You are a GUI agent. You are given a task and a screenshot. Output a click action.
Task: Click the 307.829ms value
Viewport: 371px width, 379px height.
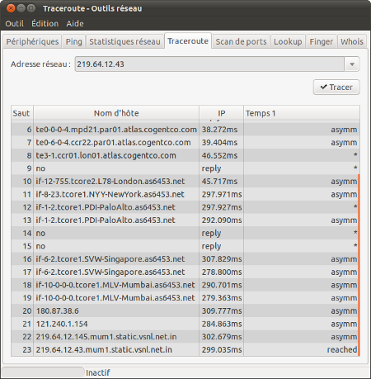[x=222, y=259]
